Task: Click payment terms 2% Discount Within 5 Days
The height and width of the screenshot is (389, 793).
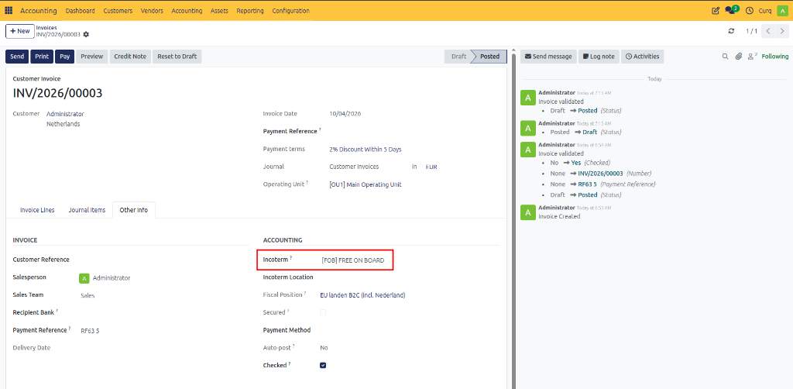Action: 366,150
